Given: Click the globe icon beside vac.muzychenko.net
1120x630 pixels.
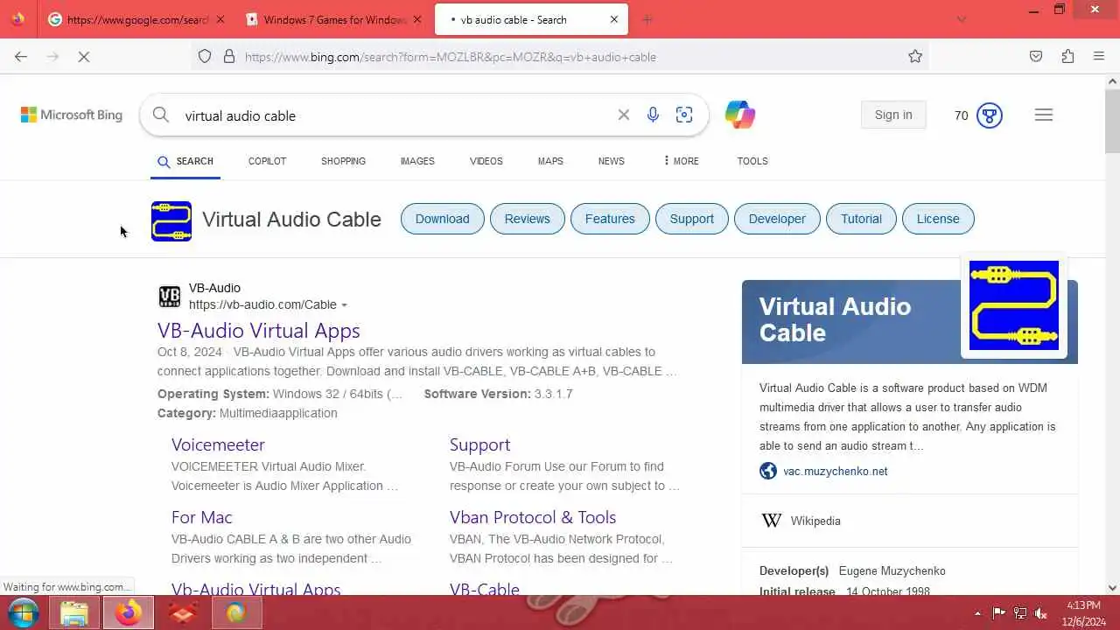Looking at the screenshot, I should (768, 471).
